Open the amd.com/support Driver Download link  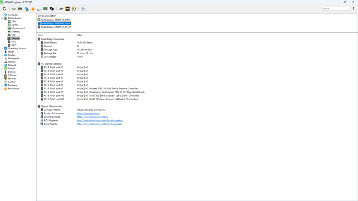[x=92, y=117]
